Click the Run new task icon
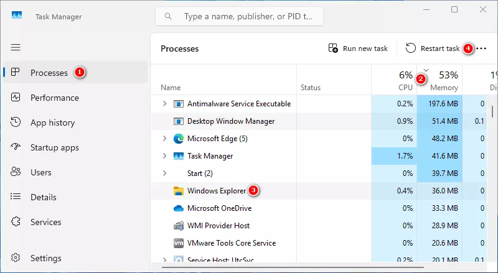 click(333, 49)
